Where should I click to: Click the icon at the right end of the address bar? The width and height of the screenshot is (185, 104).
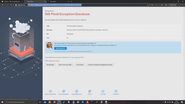(x=148, y=5)
